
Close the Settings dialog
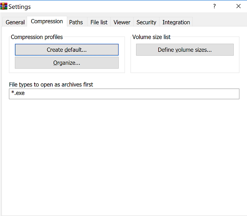(x=238, y=6)
